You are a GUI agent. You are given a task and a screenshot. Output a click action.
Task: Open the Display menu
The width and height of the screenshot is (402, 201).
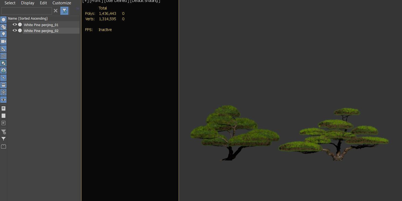click(x=28, y=3)
